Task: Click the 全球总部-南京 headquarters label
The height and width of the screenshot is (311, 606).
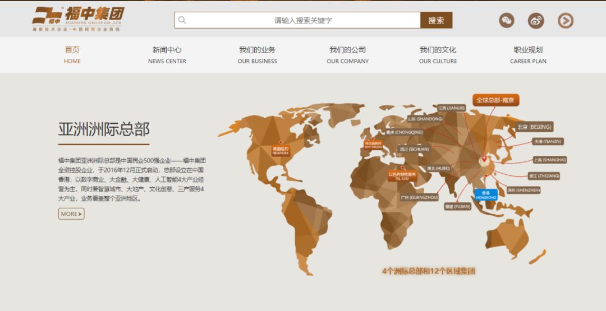Action: pyautogui.click(x=495, y=100)
